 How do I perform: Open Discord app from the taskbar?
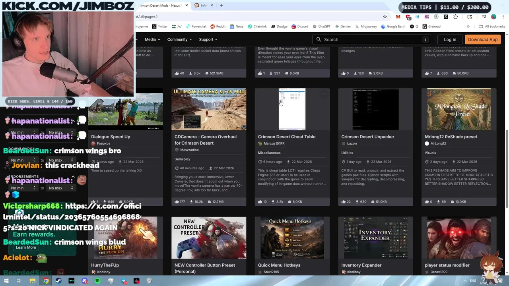[x=84, y=281]
